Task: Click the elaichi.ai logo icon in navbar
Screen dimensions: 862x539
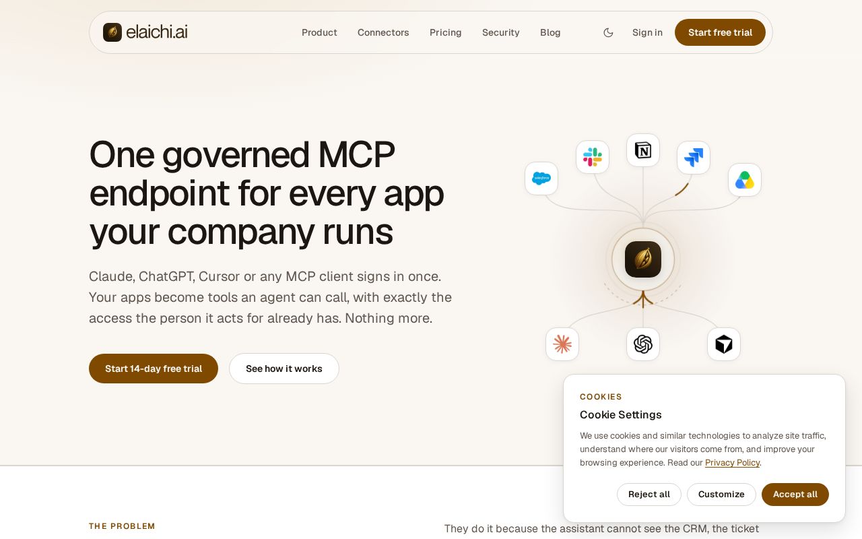Action: [x=112, y=32]
